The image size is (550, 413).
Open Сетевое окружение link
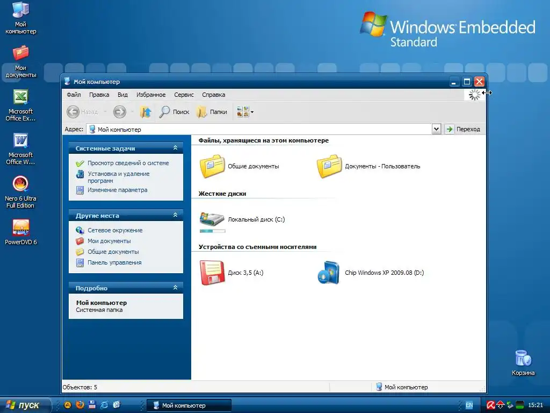(115, 230)
